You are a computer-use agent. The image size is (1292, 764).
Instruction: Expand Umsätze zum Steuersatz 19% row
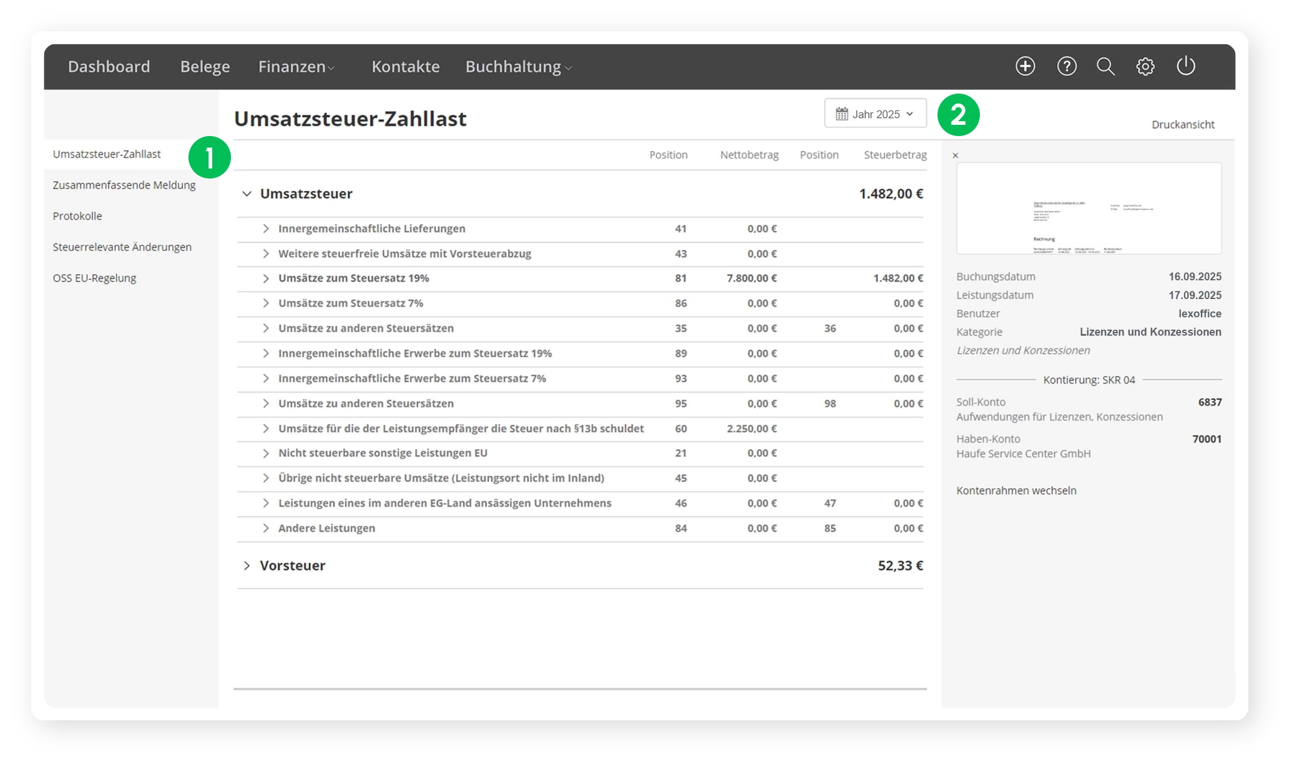(266, 278)
